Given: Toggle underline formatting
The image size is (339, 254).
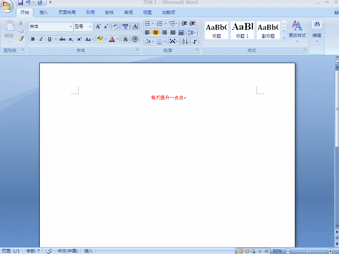Looking at the screenshot, I should [x=50, y=39].
